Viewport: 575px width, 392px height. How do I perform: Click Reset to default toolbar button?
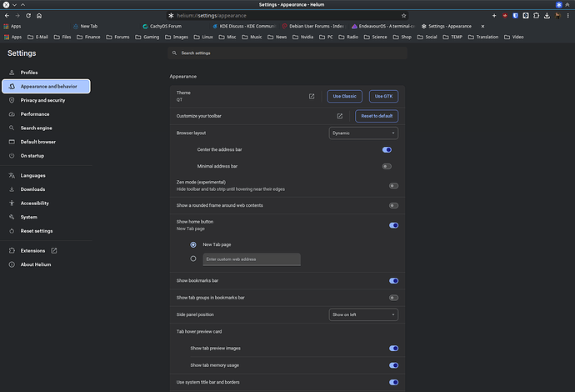click(x=377, y=116)
